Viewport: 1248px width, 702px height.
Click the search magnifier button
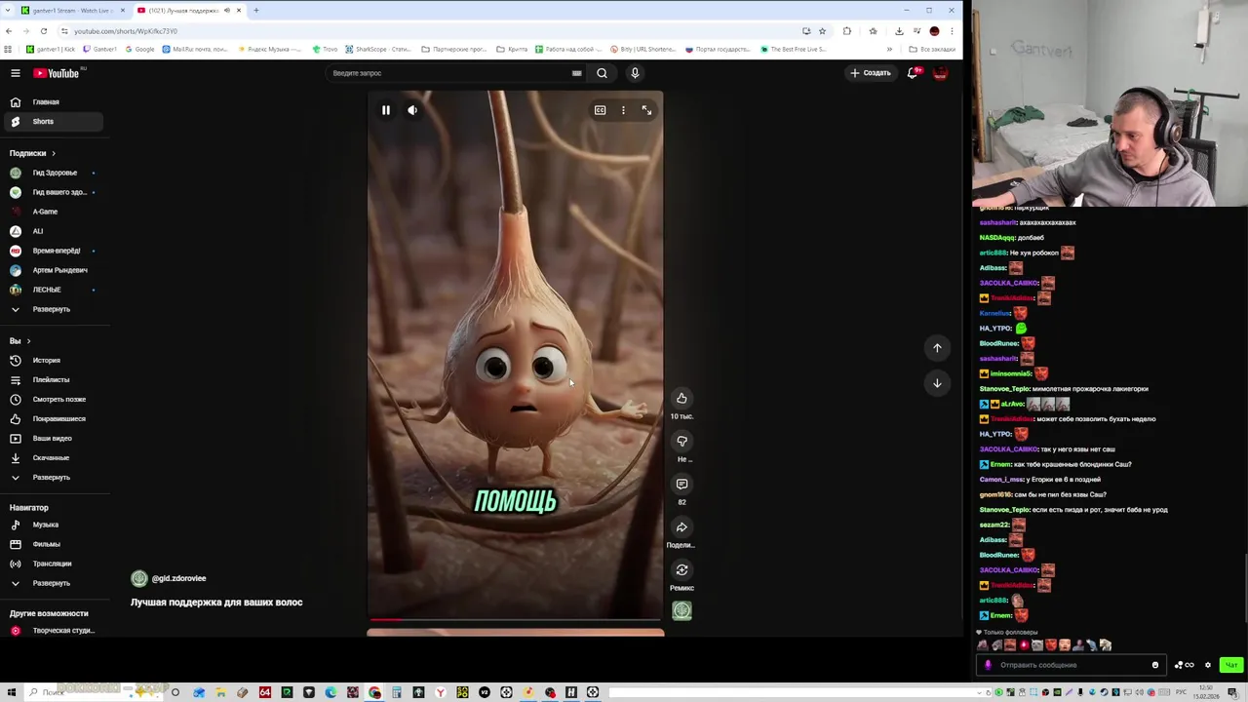click(x=602, y=73)
